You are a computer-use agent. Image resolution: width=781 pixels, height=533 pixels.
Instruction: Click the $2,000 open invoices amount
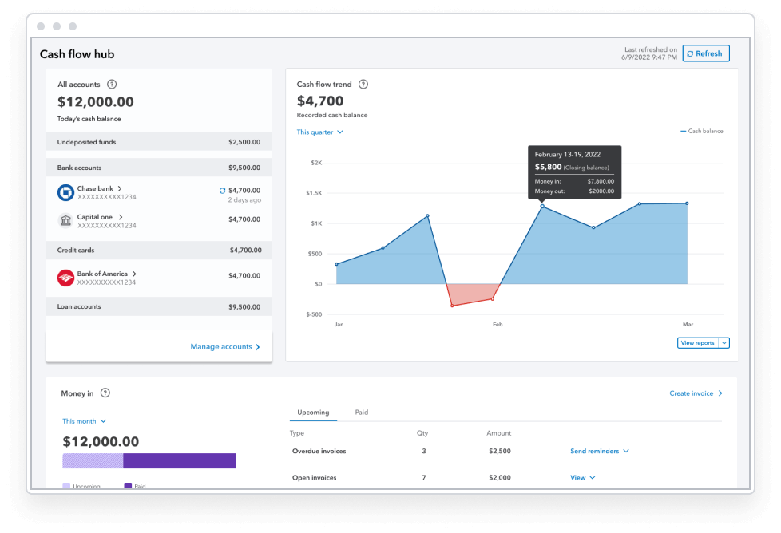500,477
